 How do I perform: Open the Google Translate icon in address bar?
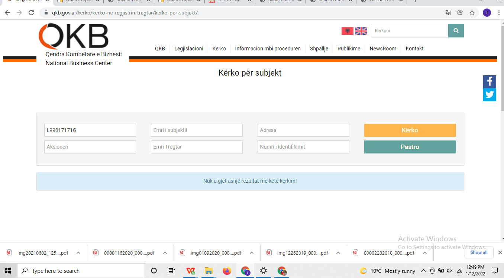pos(448,13)
